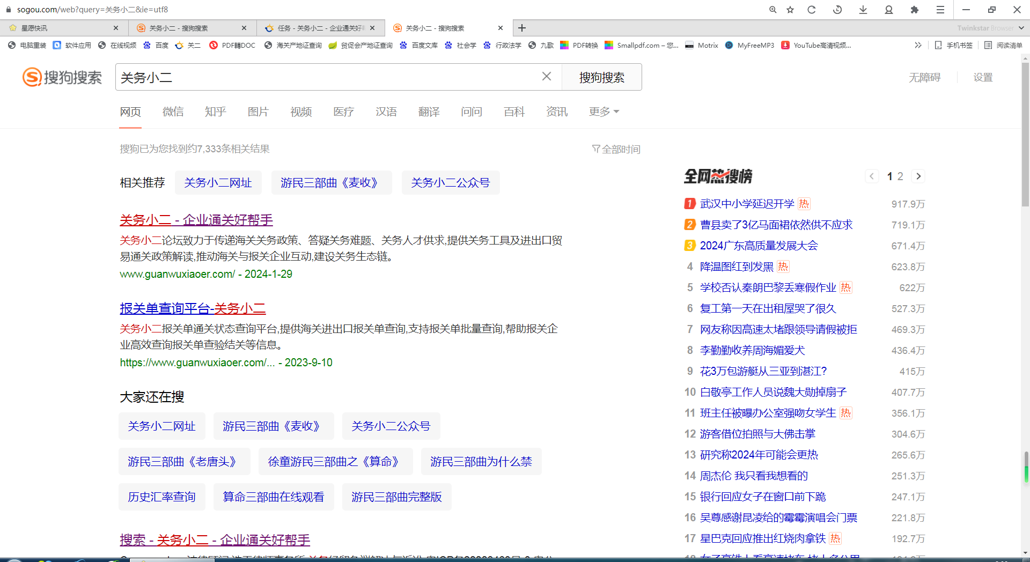The image size is (1030, 562).
Task: Expand the 更多 search category dropdown
Action: coord(604,112)
